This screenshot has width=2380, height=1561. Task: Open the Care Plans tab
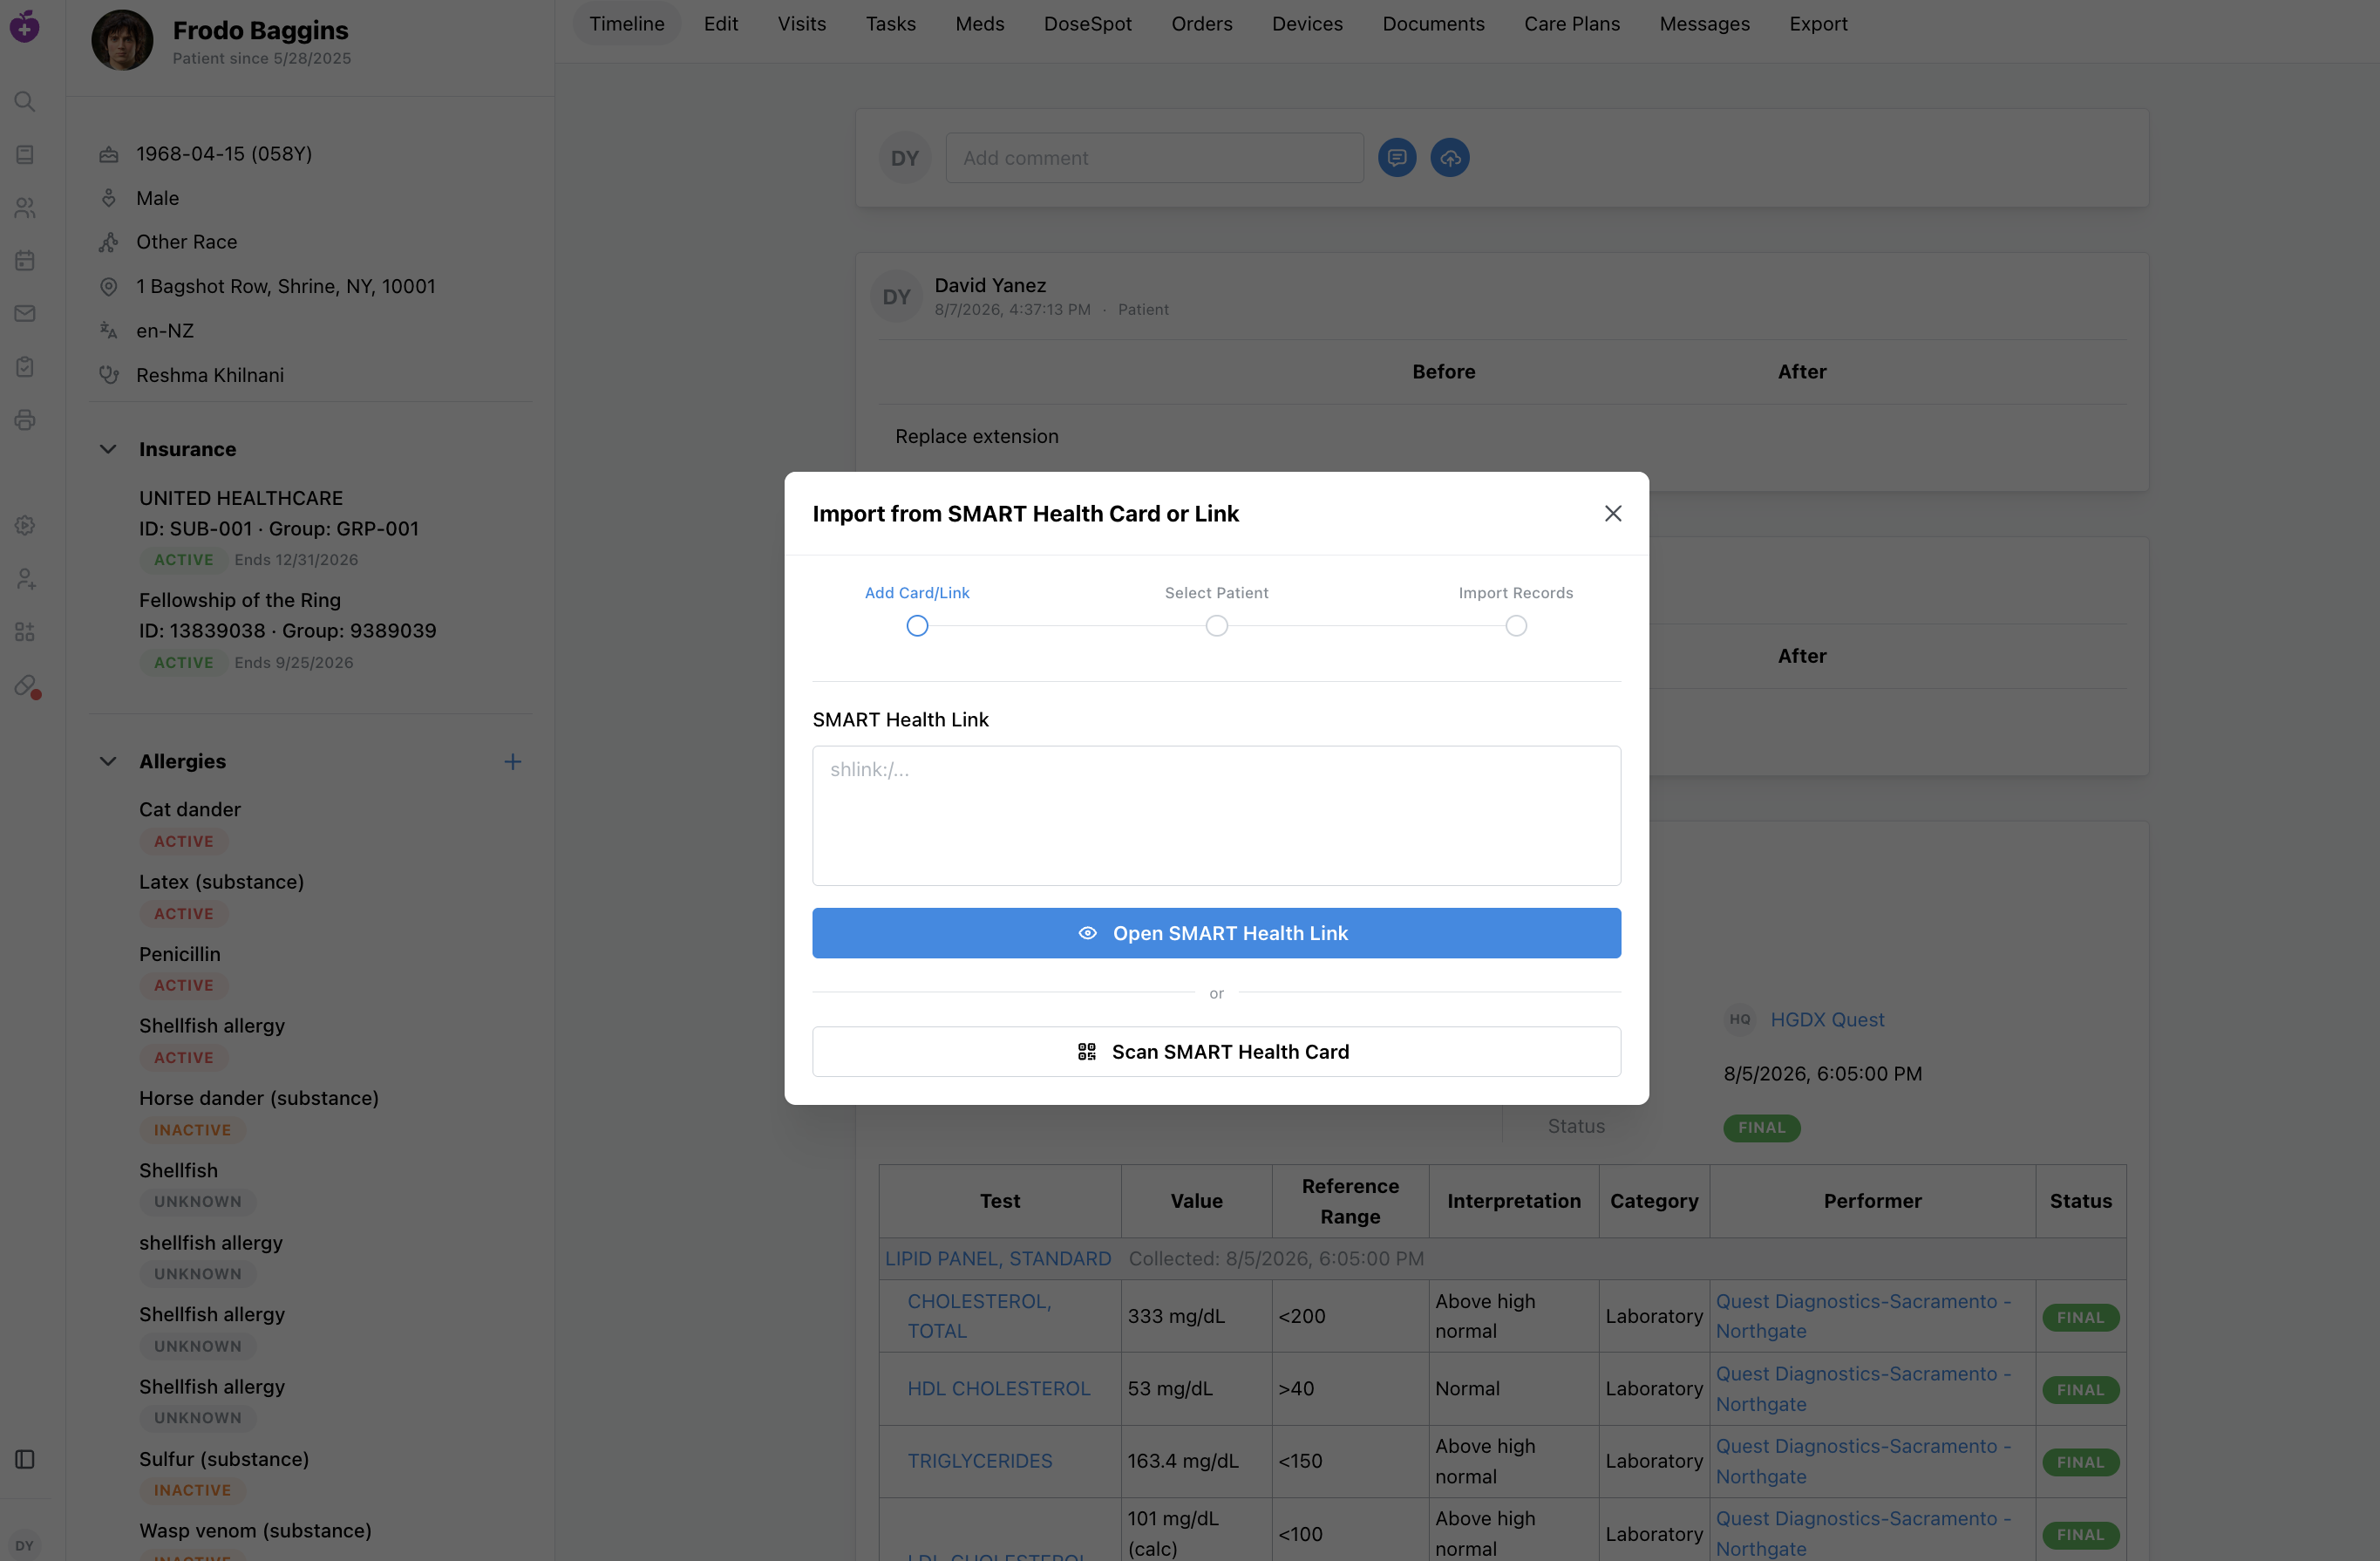(x=1571, y=24)
